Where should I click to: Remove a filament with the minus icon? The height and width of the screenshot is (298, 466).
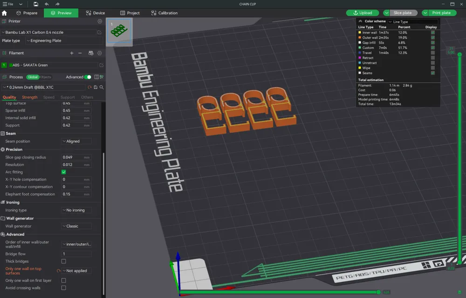(80, 53)
